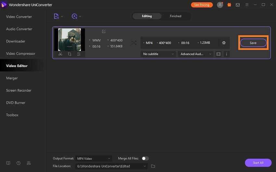The height and width of the screenshot is (172, 276).
Task: Open the File Location path dropdown
Action: coord(112,166)
